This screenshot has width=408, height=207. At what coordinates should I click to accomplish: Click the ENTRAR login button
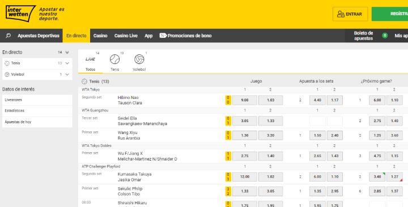(350, 14)
